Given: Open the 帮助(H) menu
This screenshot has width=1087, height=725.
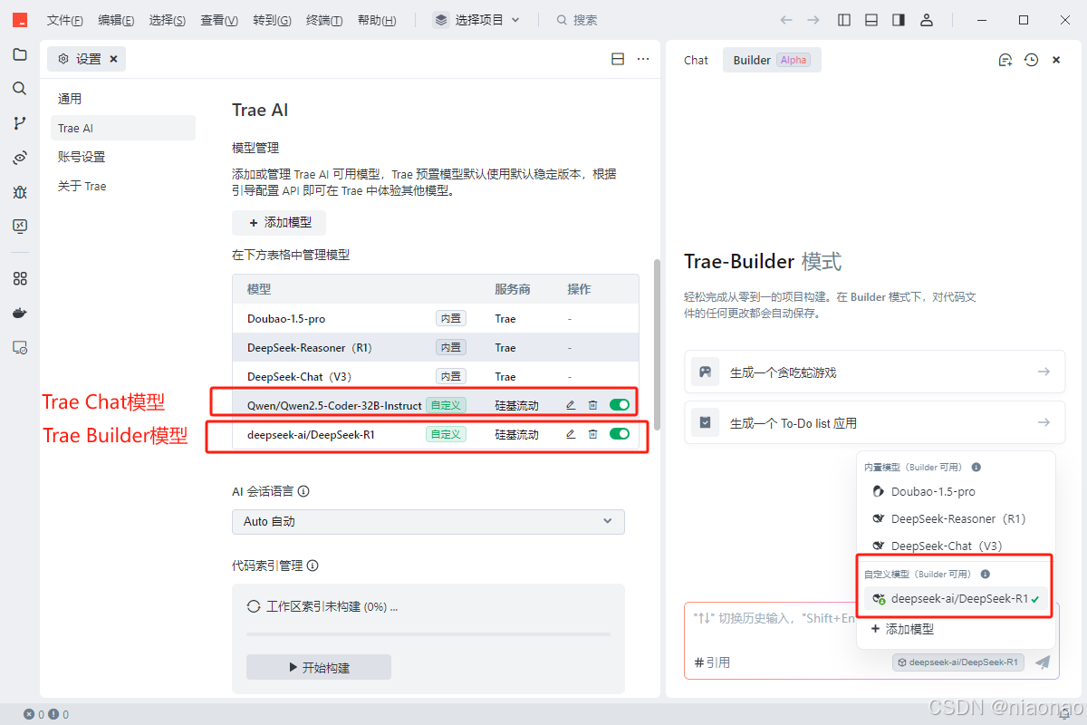Looking at the screenshot, I should 377,20.
